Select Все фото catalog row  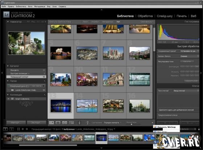click(x=26, y=70)
